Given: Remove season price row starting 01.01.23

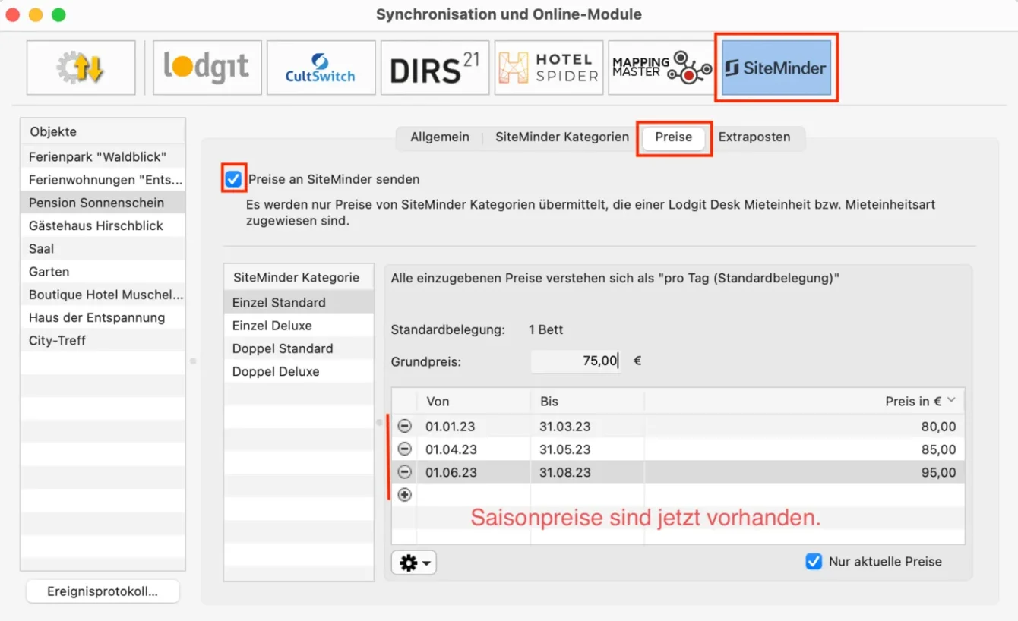Looking at the screenshot, I should [405, 427].
